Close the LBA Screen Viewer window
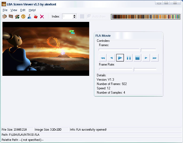 click(x=175, y=3)
